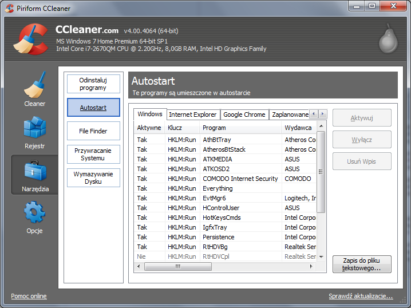Viewport: 411px width, 308px height.
Task: Click Sprawdź aktualizacje link
Action: coord(361,296)
